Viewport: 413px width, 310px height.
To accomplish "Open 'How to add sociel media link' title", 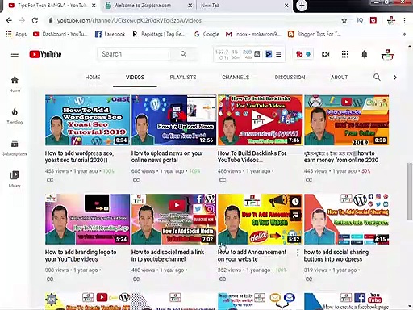I will [168, 256].
